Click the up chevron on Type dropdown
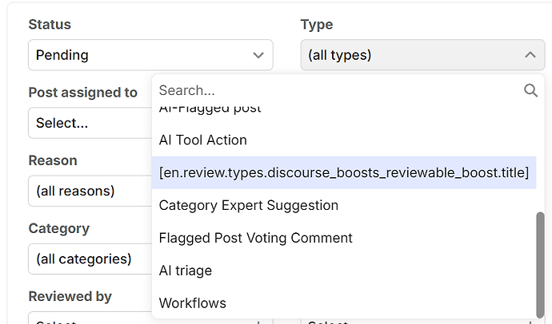The height and width of the screenshot is (324, 552). (530, 55)
